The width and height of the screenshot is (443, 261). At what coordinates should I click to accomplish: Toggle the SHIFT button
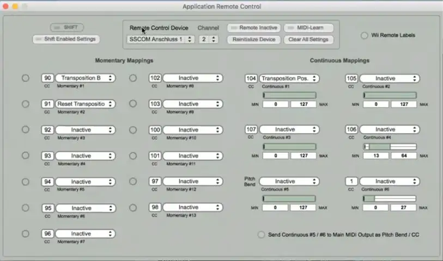pyautogui.click(x=66, y=27)
